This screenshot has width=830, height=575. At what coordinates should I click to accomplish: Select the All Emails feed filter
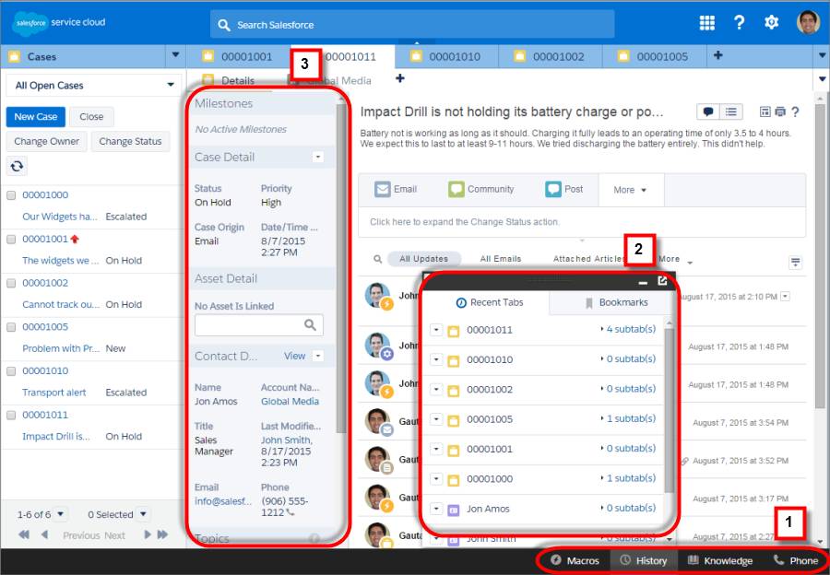(x=500, y=259)
